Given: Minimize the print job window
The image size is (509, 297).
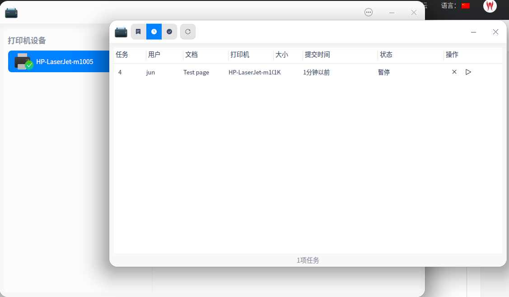Looking at the screenshot, I should [x=474, y=32].
